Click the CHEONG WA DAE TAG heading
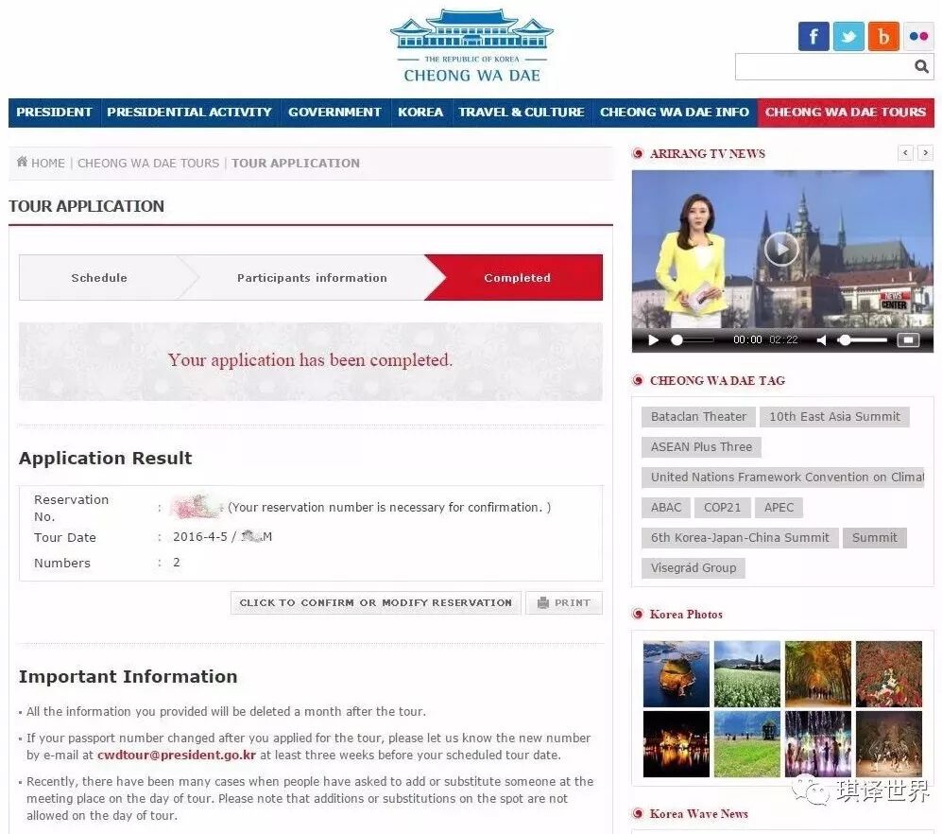 [717, 381]
